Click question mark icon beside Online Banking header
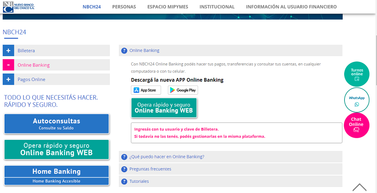Screen dimensions: 377x193 pyautogui.click(x=124, y=51)
